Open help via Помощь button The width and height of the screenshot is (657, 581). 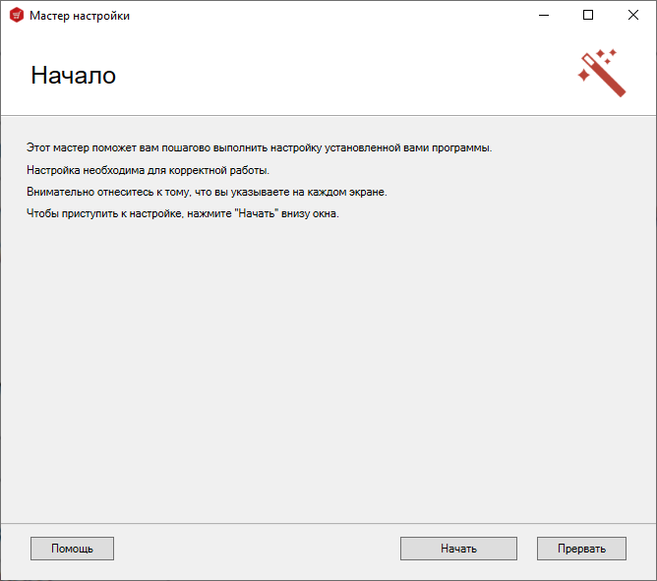click(x=72, y=549)
